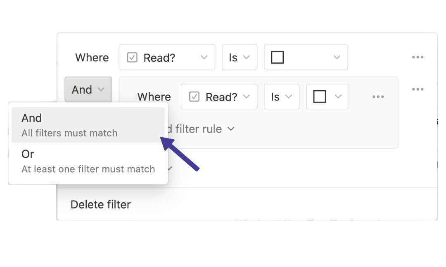Screen dimensions: 446x267
Task: Click "Add filter rule" in the nested group
Action: point(198,129)
